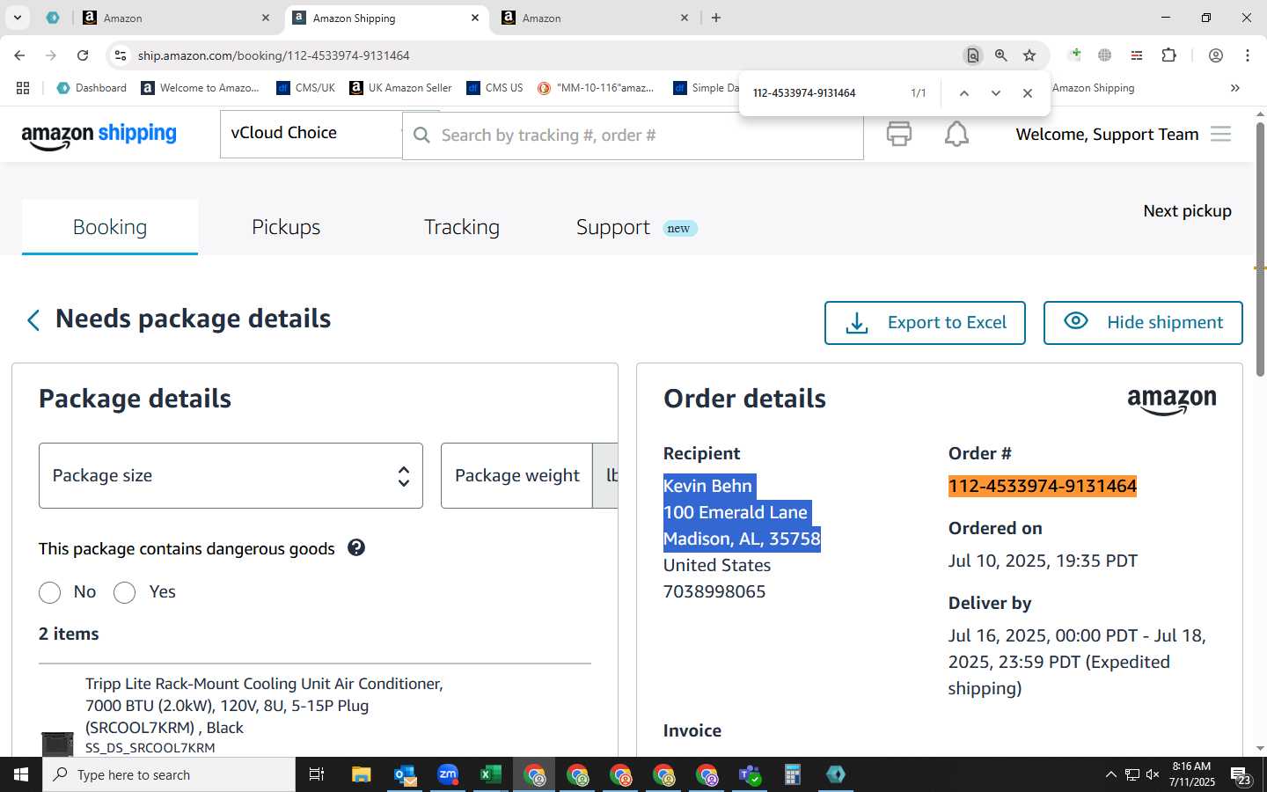Viewport: 1267px width, 792px height.
Task: Click Hide shipment button
Action: pos(1143,323)
